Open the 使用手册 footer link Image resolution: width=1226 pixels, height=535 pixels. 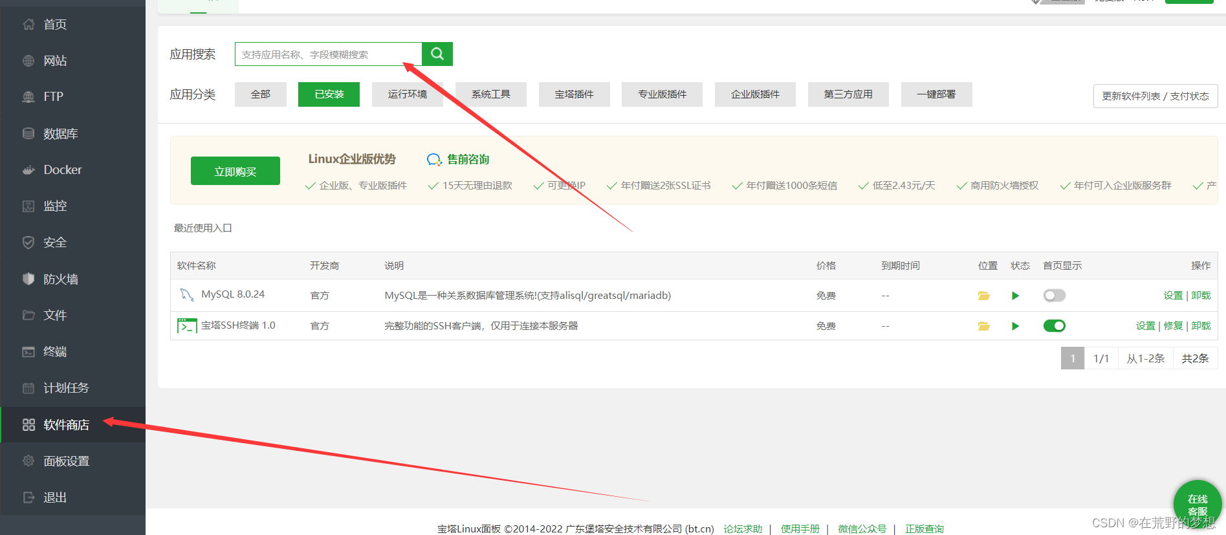pos(800,529)
